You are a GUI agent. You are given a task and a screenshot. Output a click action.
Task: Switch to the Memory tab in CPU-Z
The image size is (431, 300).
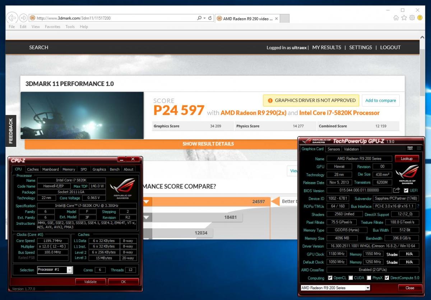tap(69, 170)
